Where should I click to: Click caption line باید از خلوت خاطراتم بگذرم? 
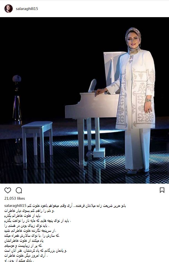click(x=23, y=216)
